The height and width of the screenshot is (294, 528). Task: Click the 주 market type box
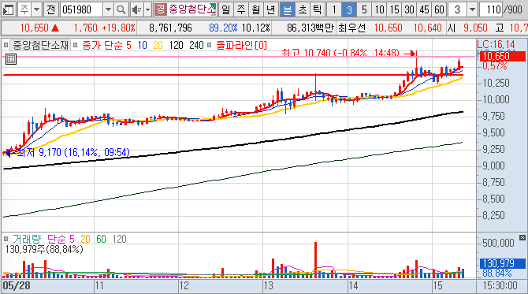24,9
